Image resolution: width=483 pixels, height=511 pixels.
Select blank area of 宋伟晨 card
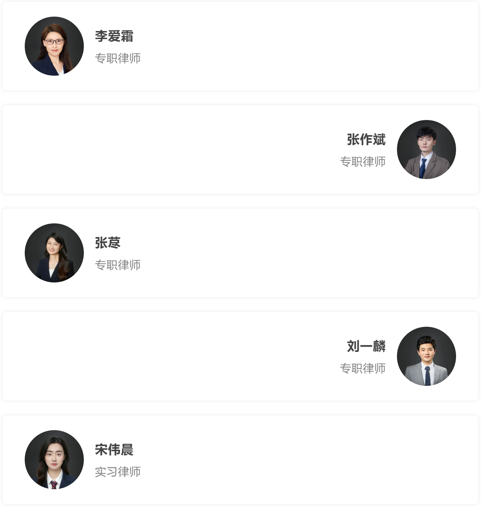point(295,460)
